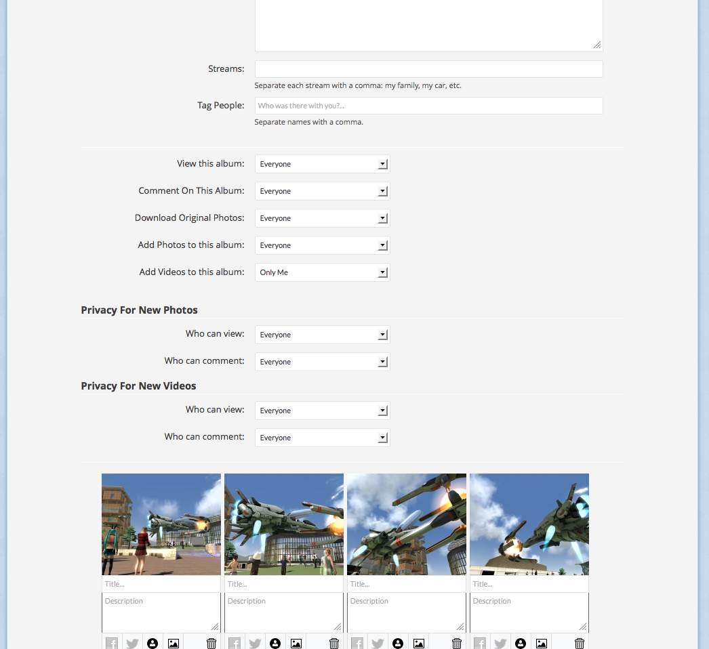Share third photo on Facebook
The image size is (709, 649).
click(357, 643)
